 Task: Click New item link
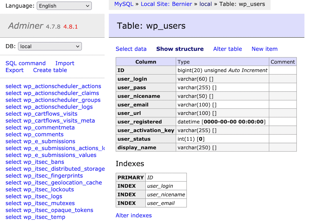click(x=264, y=49)
